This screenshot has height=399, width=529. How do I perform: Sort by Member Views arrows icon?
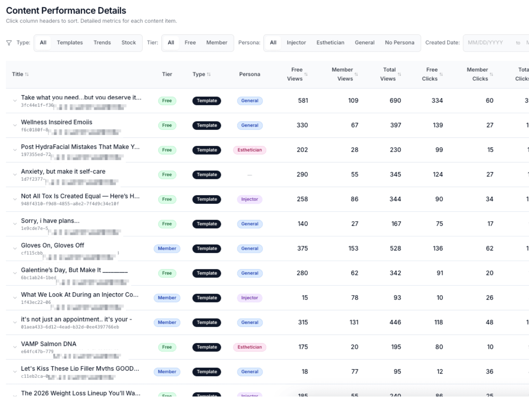pos(356,74)
